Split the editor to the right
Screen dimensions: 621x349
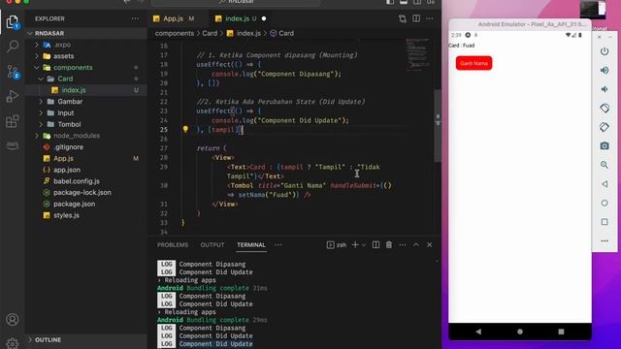[x=416, y=18]
